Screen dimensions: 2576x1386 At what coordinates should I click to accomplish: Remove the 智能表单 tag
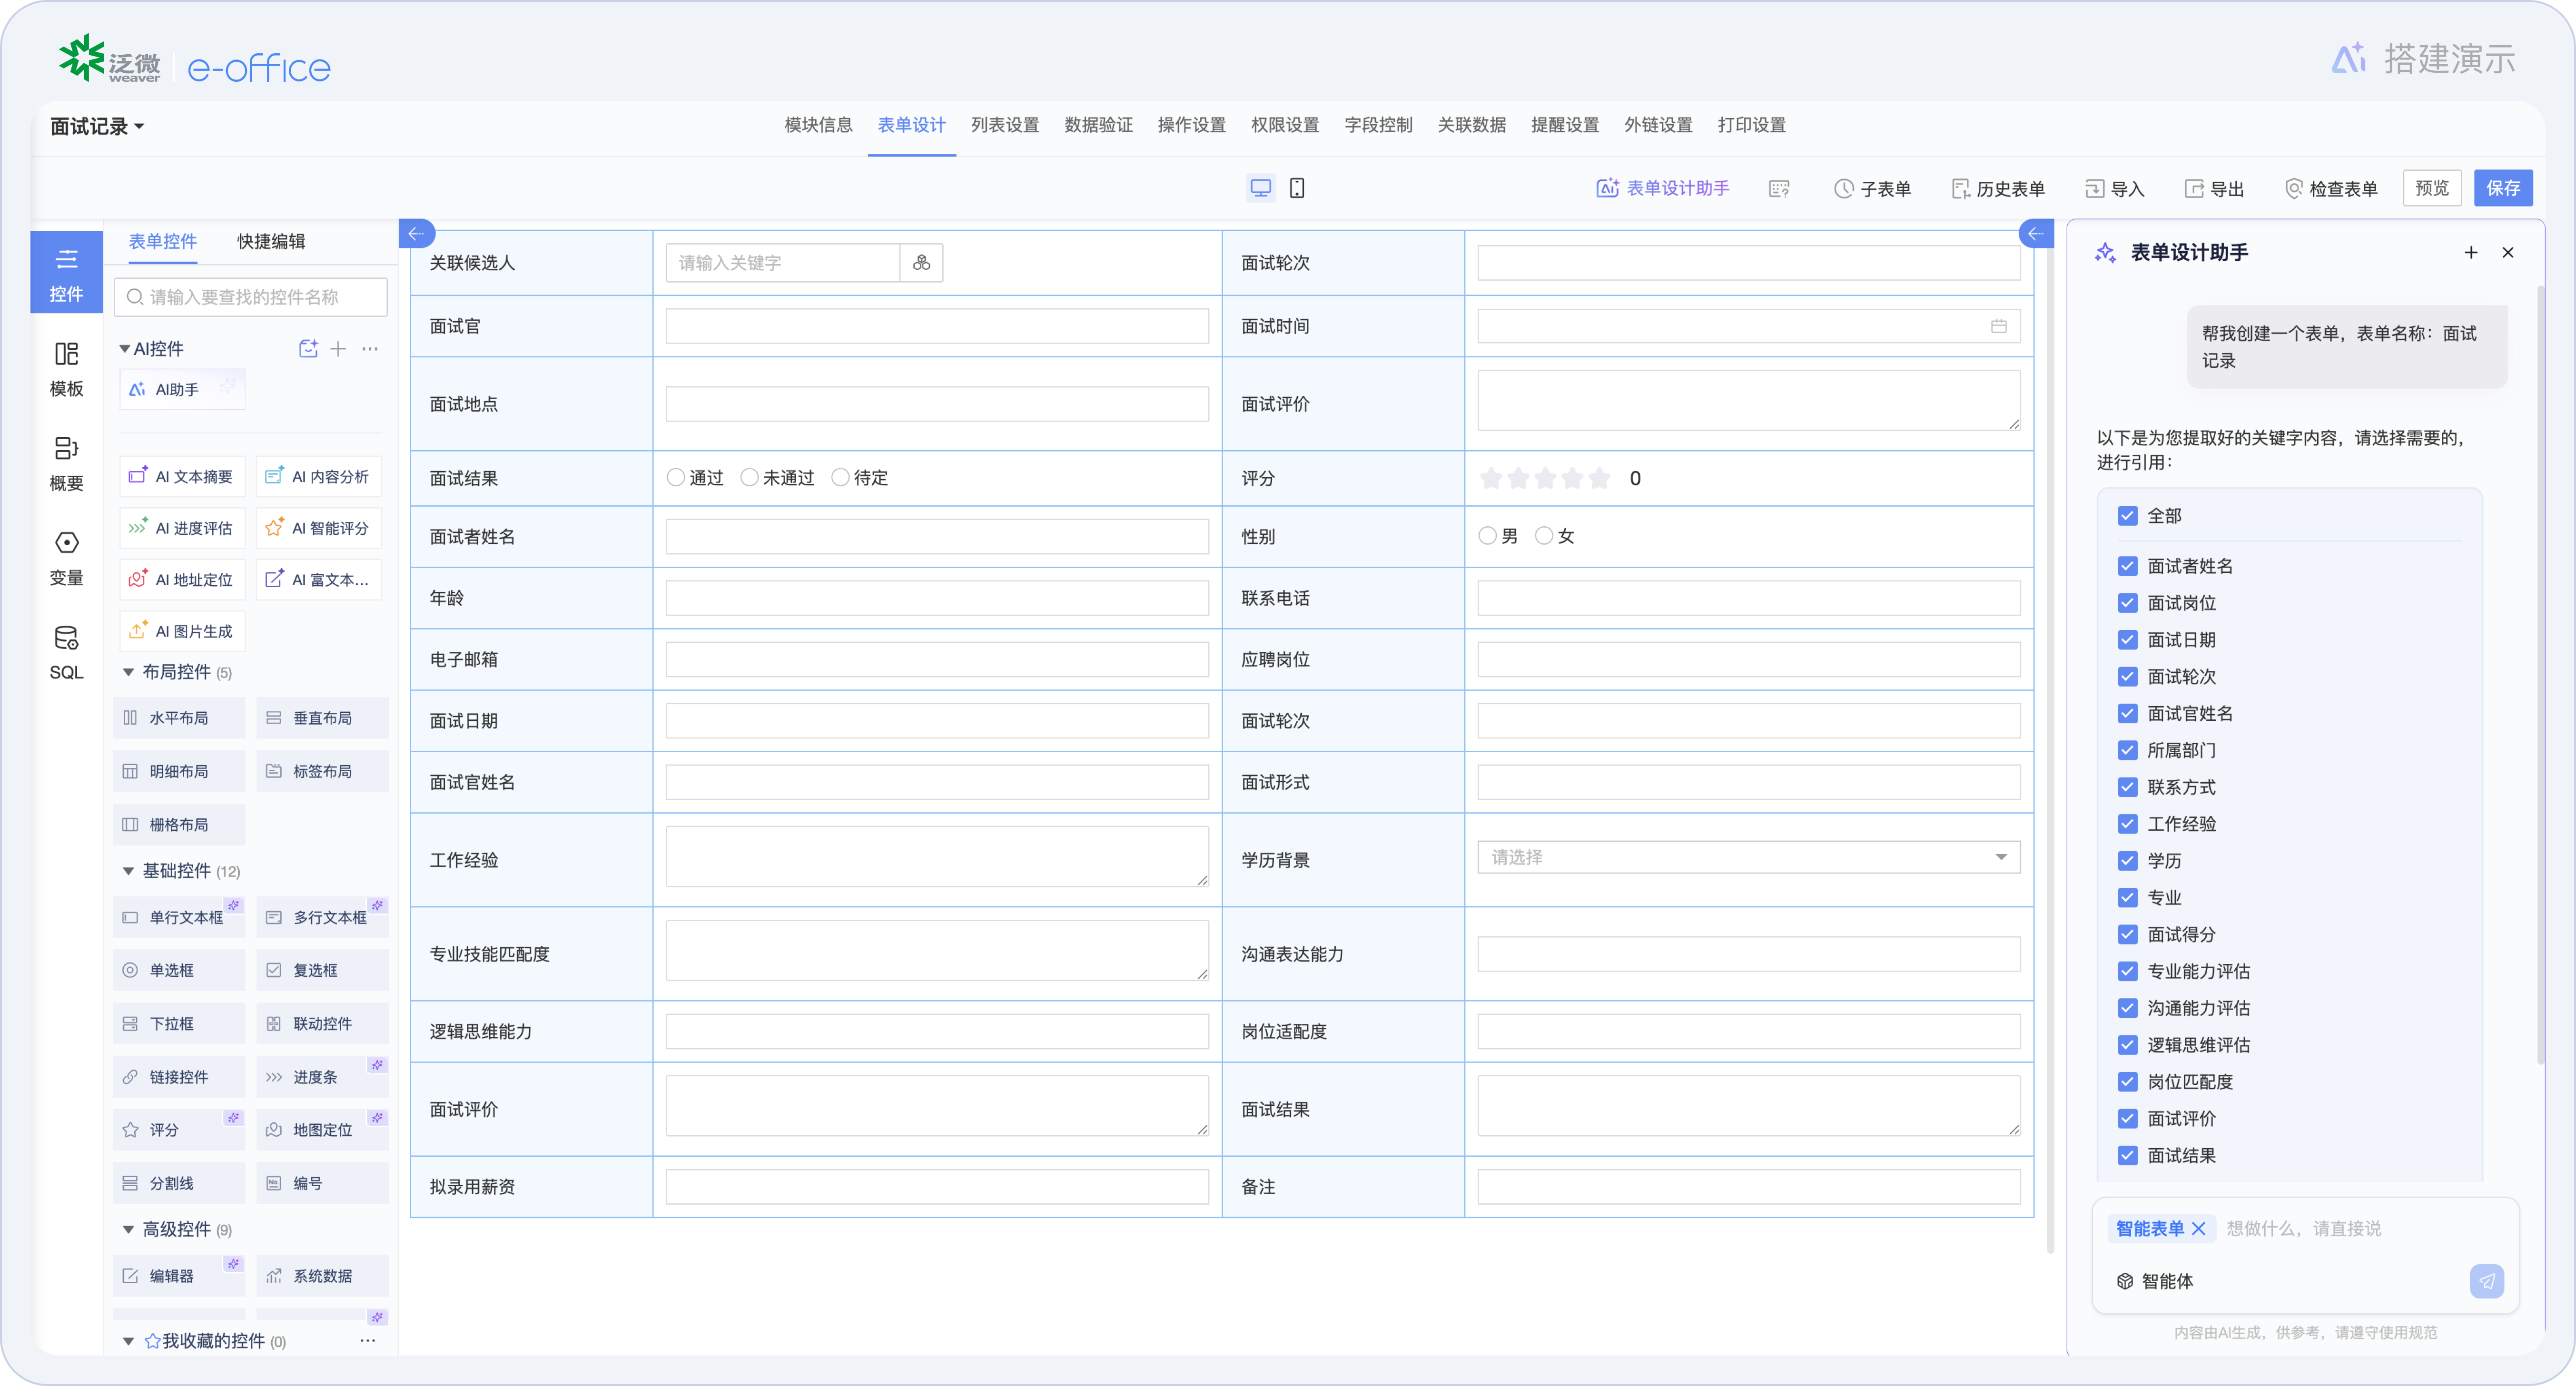(2198, 1229)
